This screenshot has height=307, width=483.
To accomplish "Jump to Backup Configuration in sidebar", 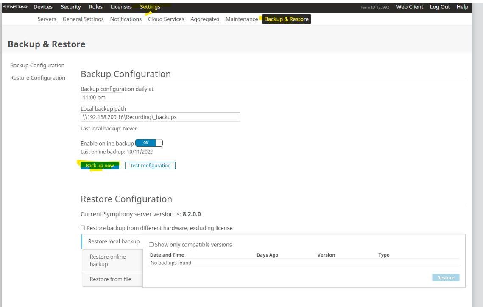I will 37,65.
